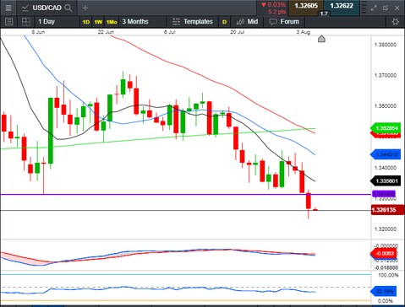
Task: Open the 3 Months range dropdown
Action: coord(135,22)
